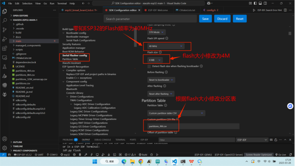295x166 pixels.
Task: Toggle the primary side bar layout icon
Action: tap(255, 3)
